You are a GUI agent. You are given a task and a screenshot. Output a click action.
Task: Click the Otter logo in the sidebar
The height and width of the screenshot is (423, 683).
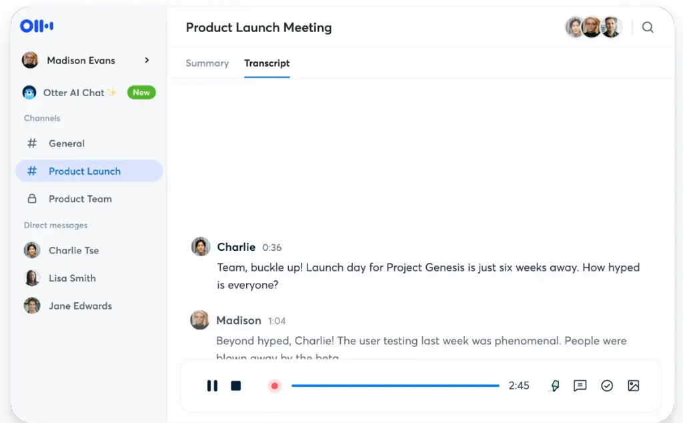click(x=37, y=26)
